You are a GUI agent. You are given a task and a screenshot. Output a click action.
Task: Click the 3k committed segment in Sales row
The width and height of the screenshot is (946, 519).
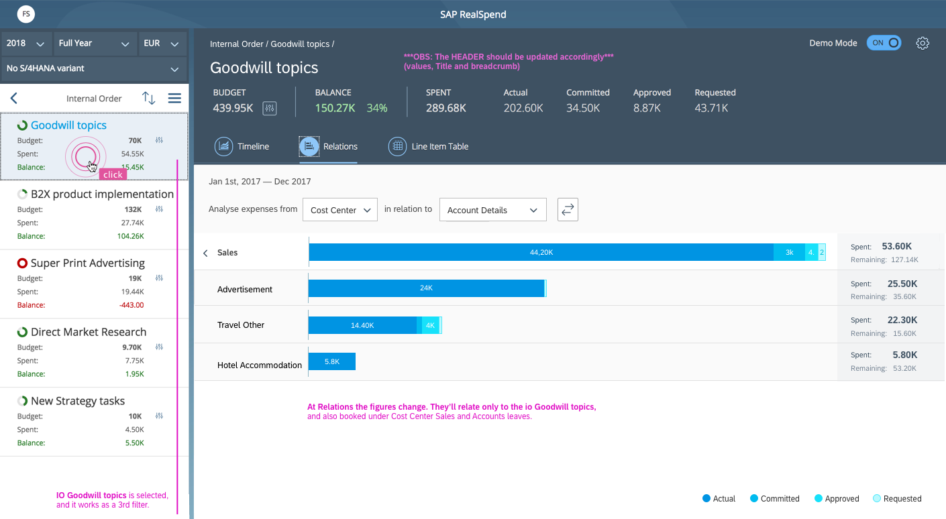789,252
